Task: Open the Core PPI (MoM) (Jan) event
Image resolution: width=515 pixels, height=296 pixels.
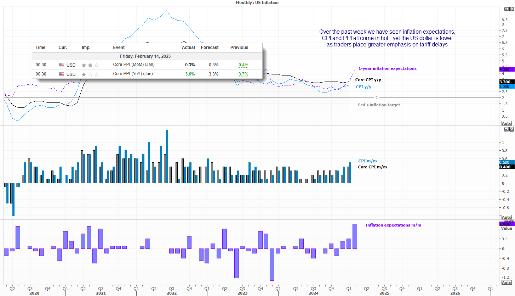Action: (133, 65)
